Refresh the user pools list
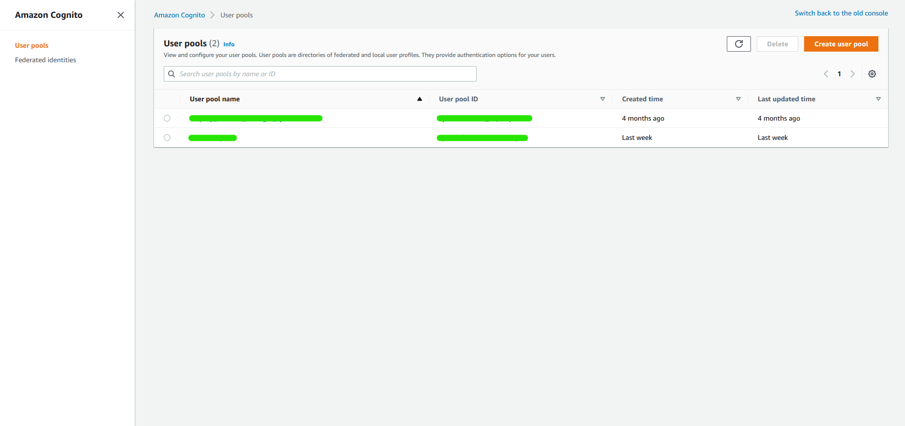This screenshot has width=905, height=426. [738, 44]
